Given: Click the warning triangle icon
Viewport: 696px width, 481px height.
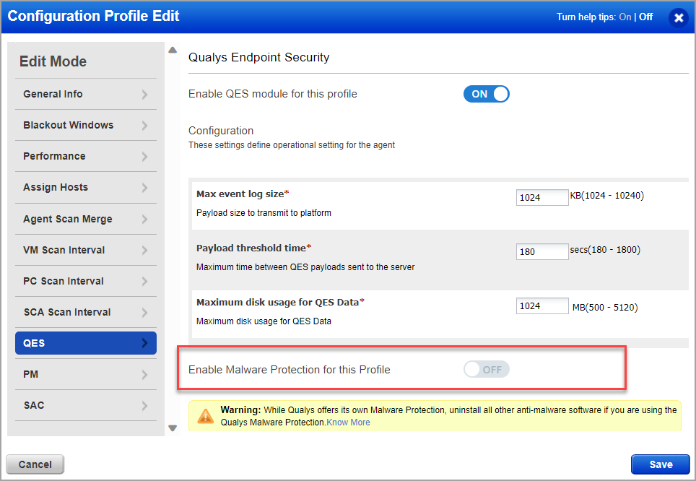Looking at the screenshot, I should click(x=206, y=416).
